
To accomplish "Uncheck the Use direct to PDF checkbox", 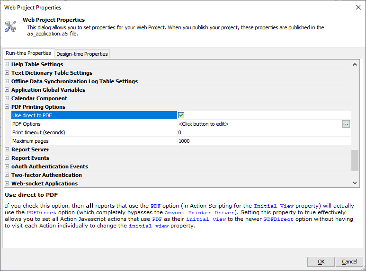I will [x=181, y=115].
